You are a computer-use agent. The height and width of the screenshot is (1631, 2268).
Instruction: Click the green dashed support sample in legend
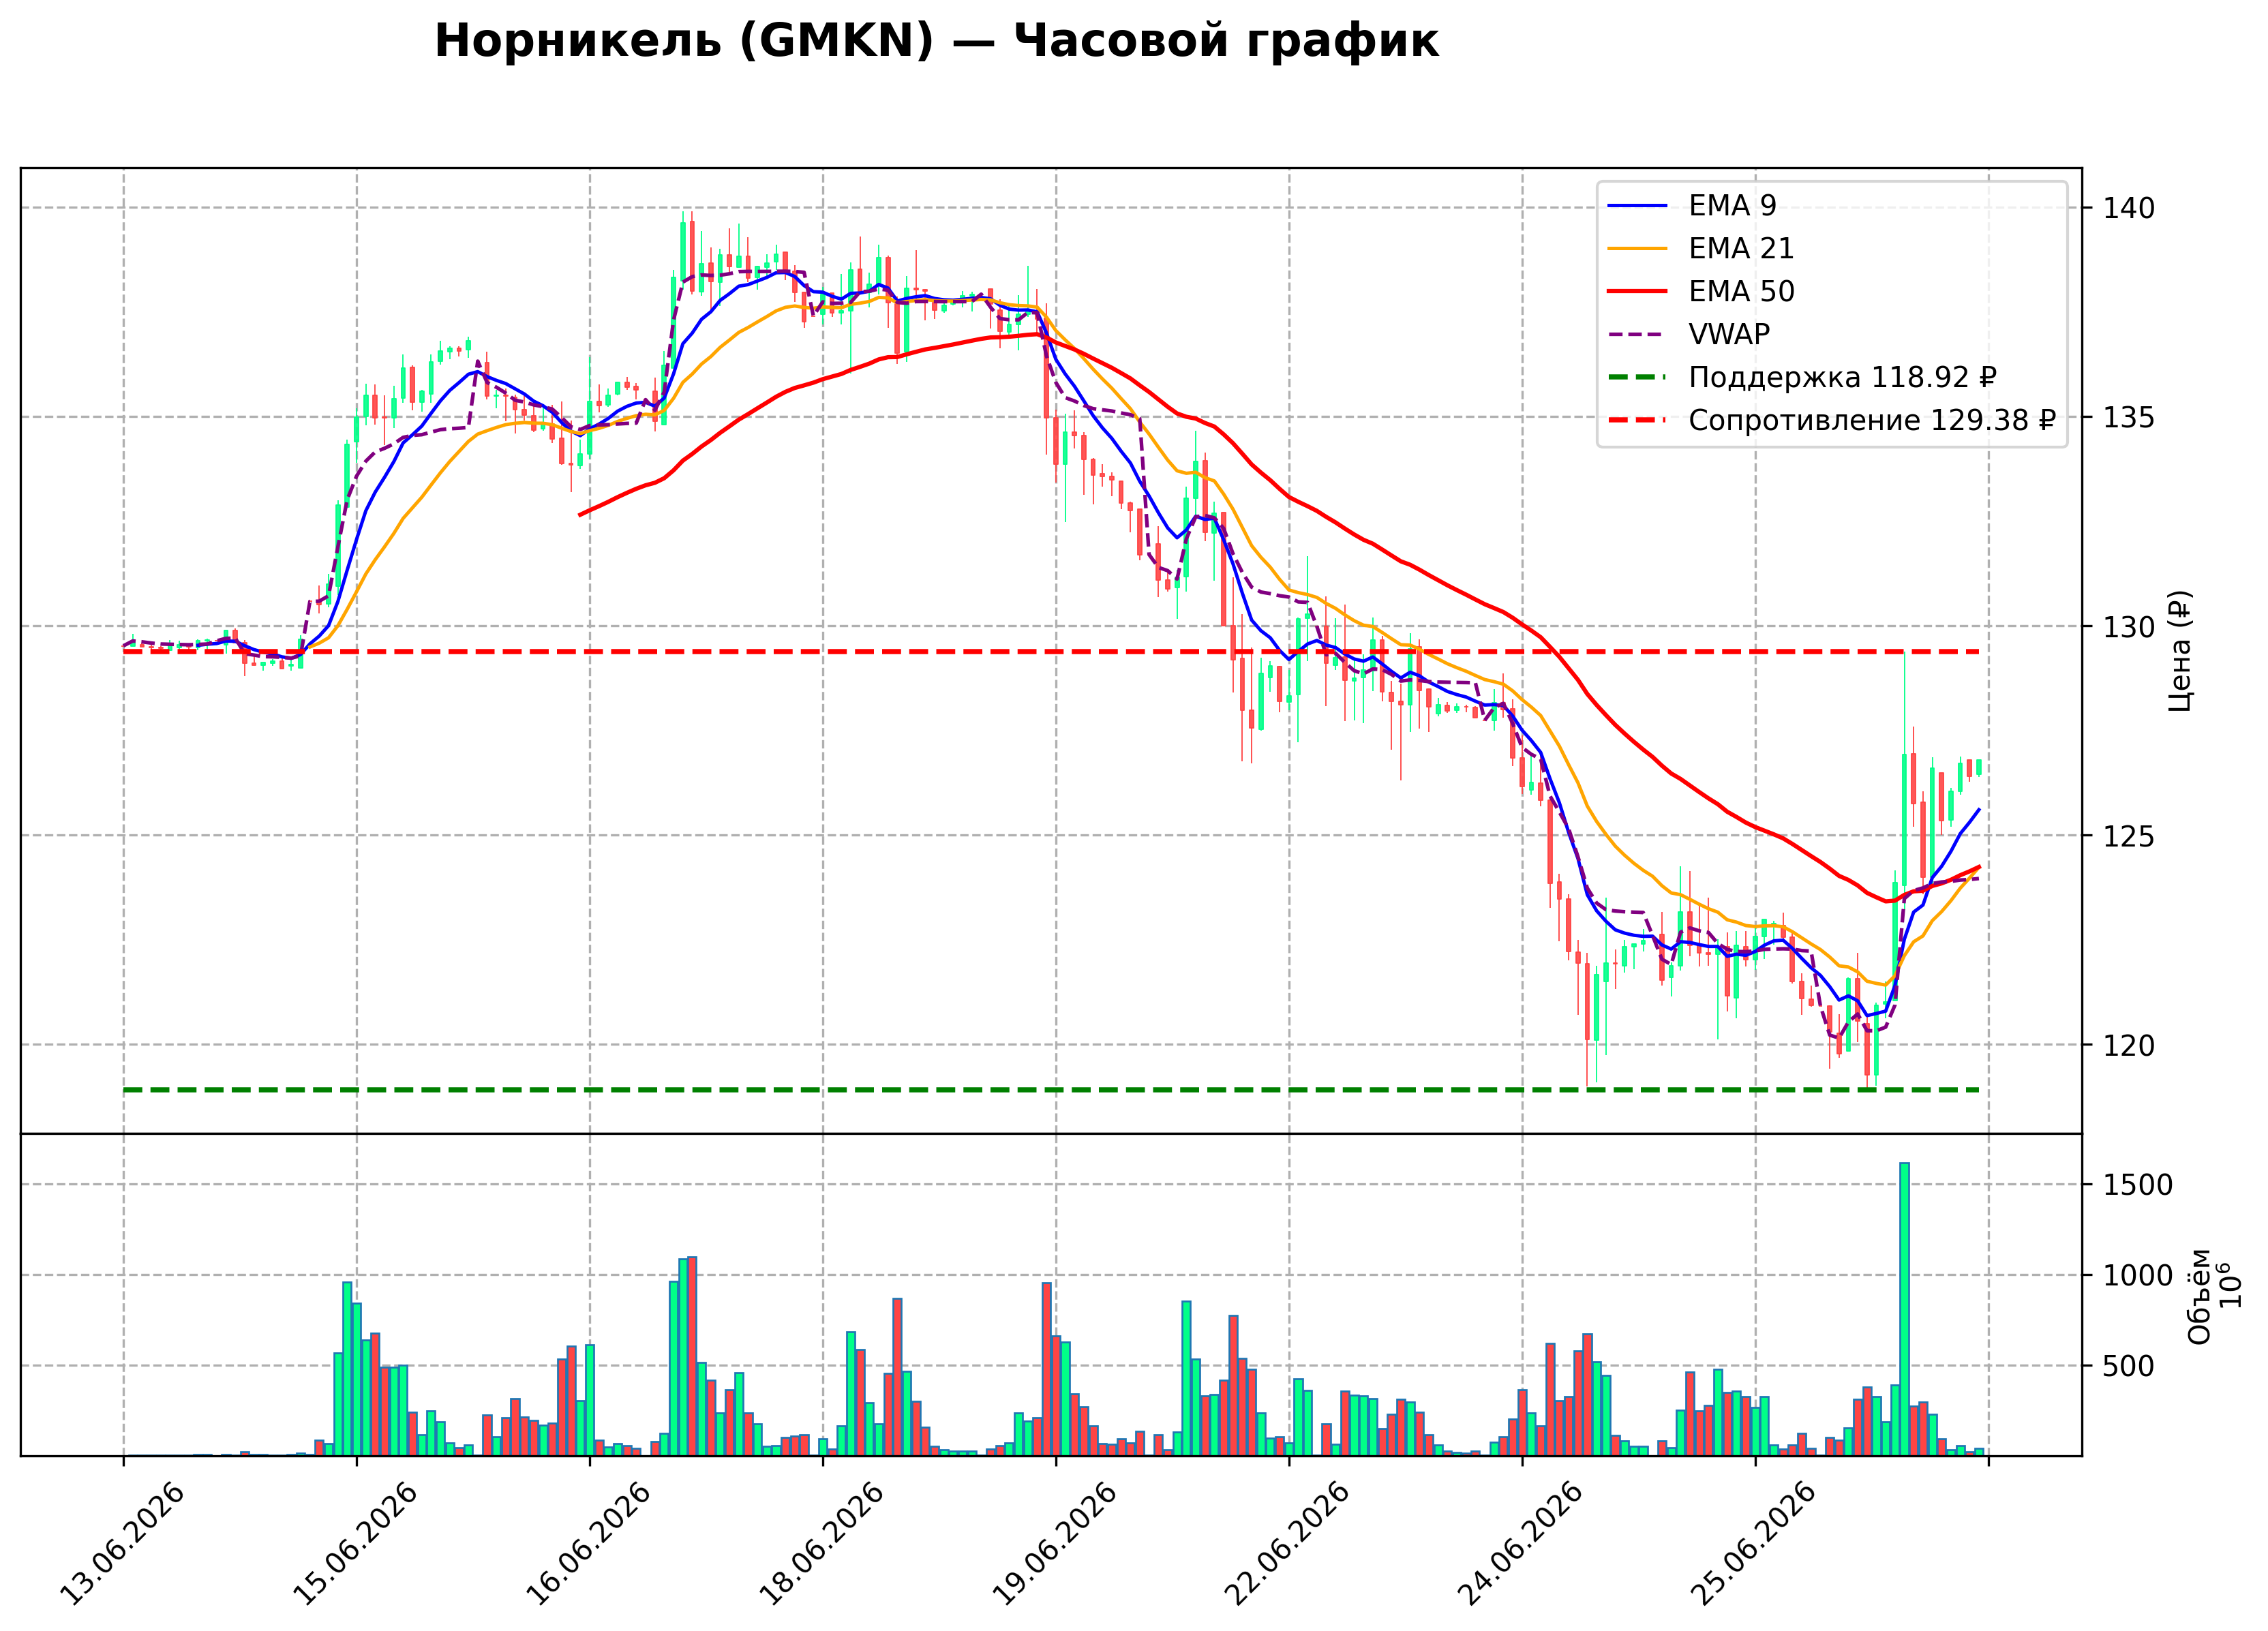[x=1638, y=378]
